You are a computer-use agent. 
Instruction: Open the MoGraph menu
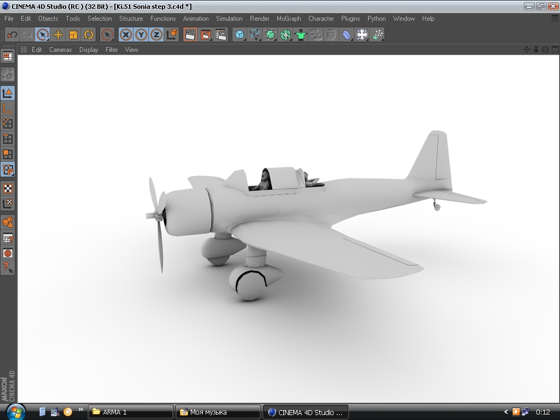(x=289, y=19)
